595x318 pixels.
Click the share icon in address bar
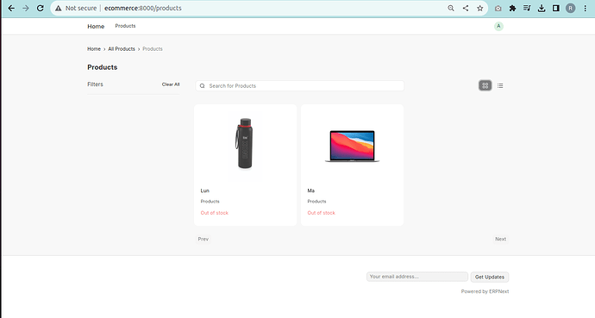point(466,8)
